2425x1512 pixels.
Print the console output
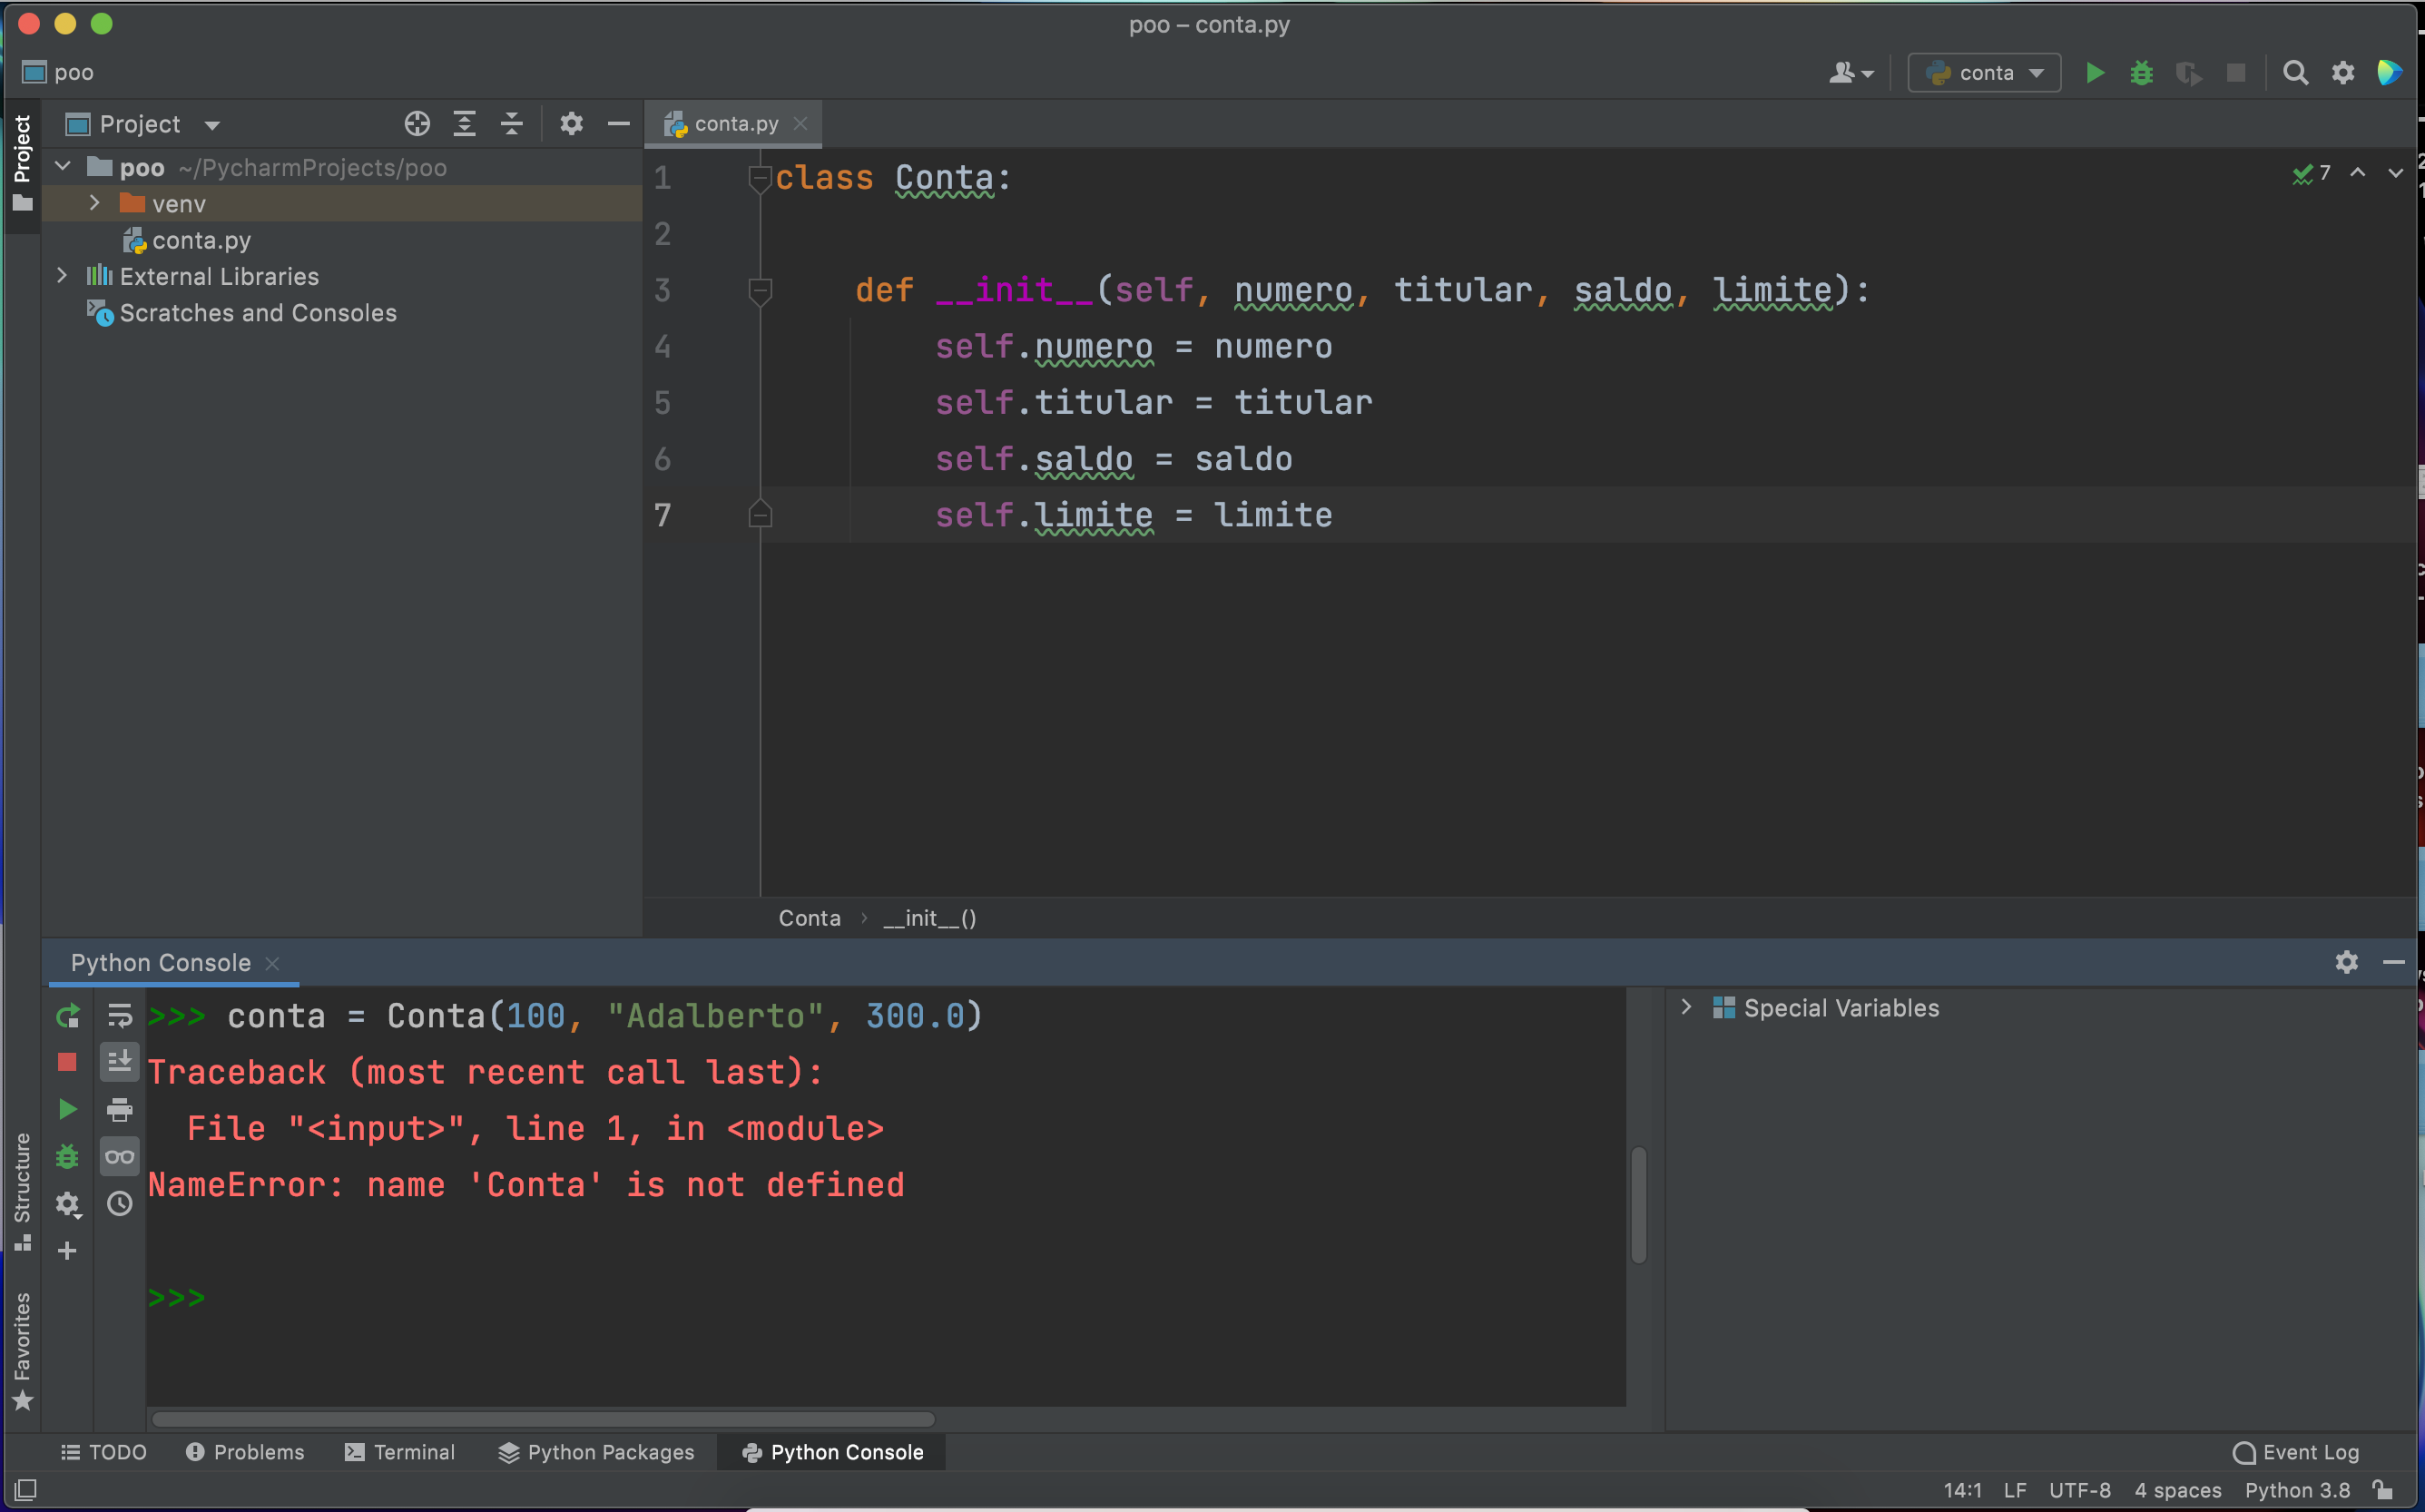[x=120, y=1109]
